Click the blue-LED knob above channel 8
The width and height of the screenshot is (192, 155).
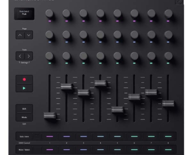coord(168,34)
